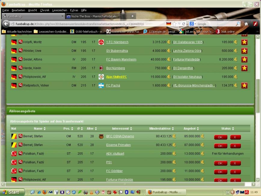261x196 pixels.
Task: Sort offers by Name column arrows
Action: 45,129
